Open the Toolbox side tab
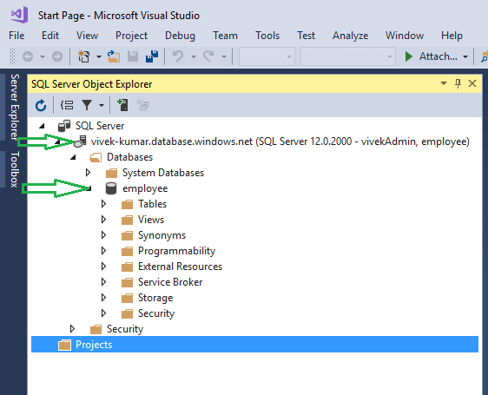 pyautogui.click(x=14, y=169)
